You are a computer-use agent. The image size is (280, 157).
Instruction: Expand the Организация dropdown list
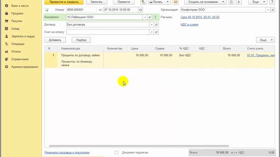(x=268, y=10)
